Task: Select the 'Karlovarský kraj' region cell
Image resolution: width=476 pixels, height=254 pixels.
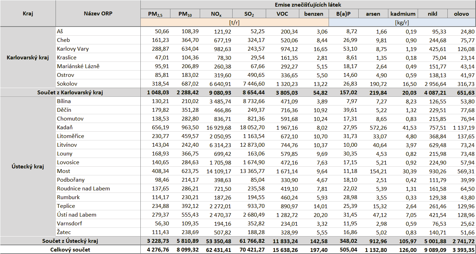Action: coord(28,57)
